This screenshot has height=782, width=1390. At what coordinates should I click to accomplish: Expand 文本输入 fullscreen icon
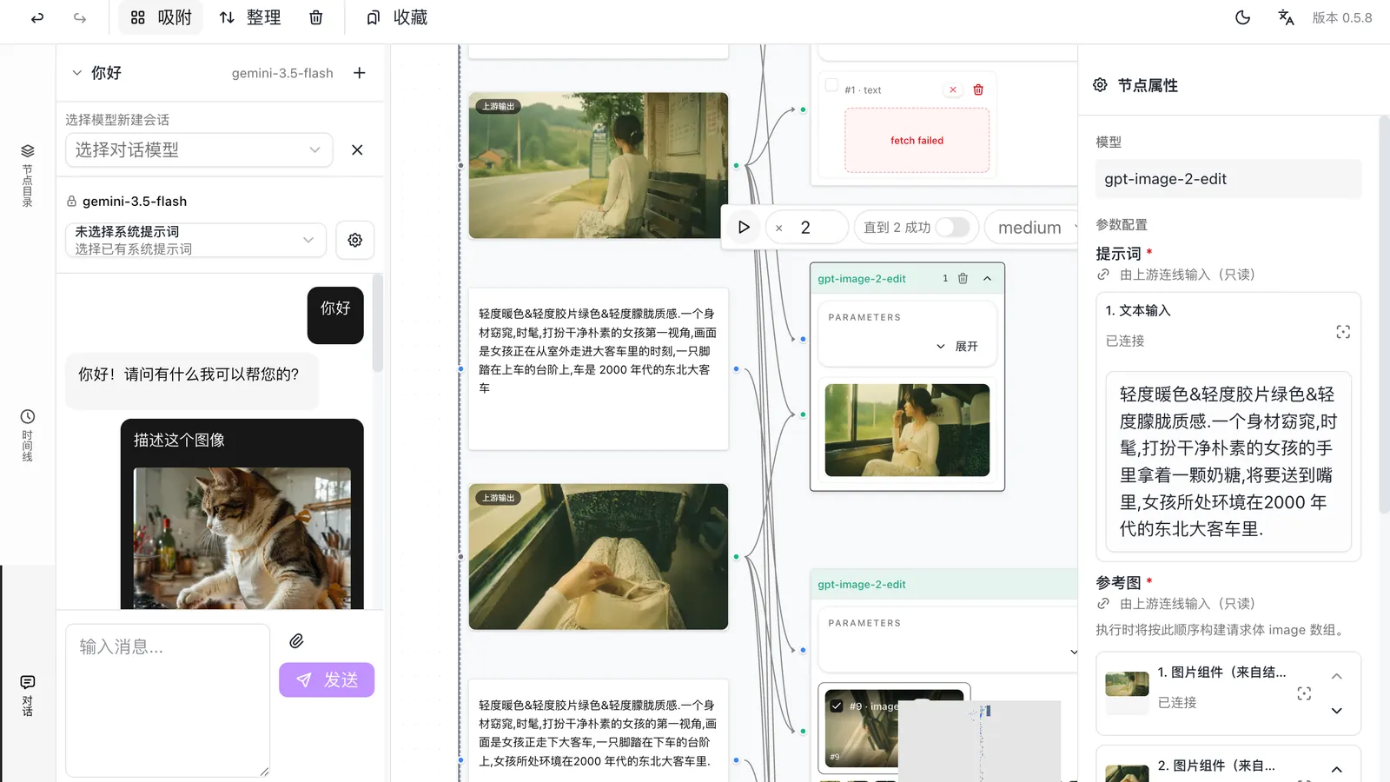[1343, 332]
